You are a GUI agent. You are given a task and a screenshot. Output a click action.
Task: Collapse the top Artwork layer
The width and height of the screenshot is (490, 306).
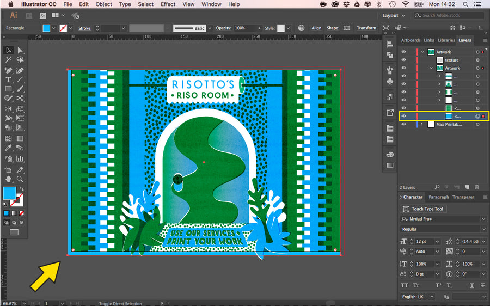click(422, 52)
